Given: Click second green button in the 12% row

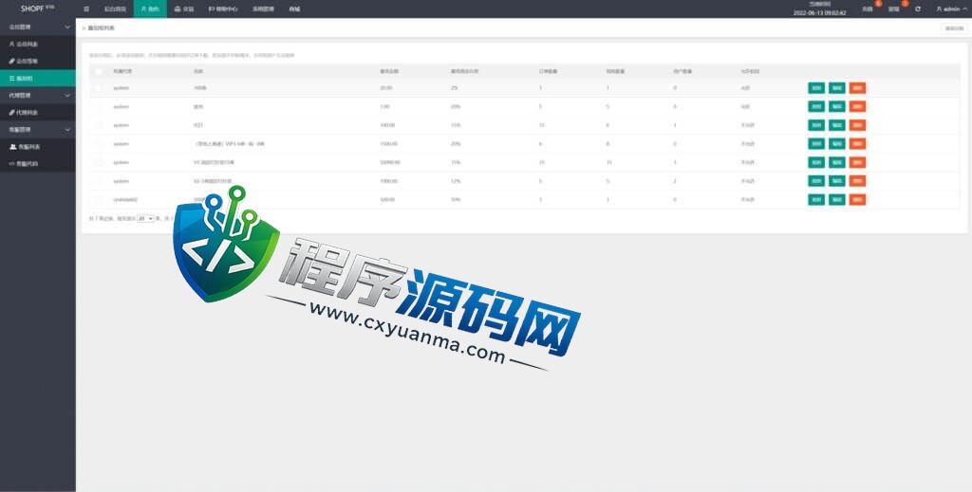Looking at the screenshot, I should pos(837,181).
